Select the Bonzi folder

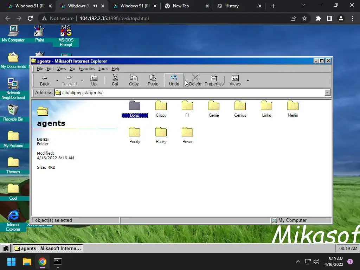pos(135,109)
